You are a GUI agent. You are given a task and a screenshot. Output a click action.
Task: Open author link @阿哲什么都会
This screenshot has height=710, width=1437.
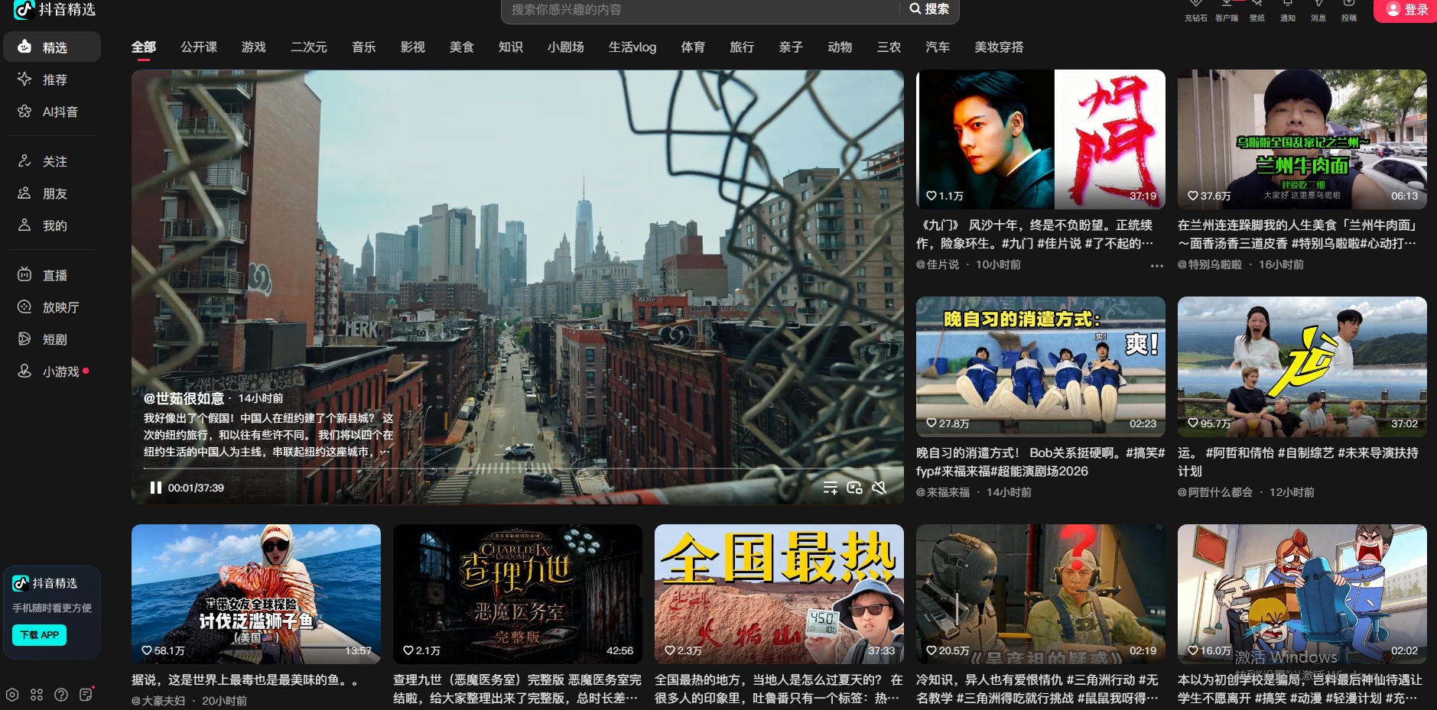[x=1215, y=492]
